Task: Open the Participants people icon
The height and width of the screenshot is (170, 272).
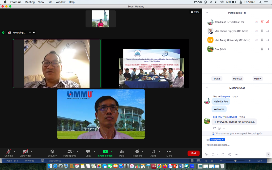Action: pyautogui.click(x=70, y=151)
